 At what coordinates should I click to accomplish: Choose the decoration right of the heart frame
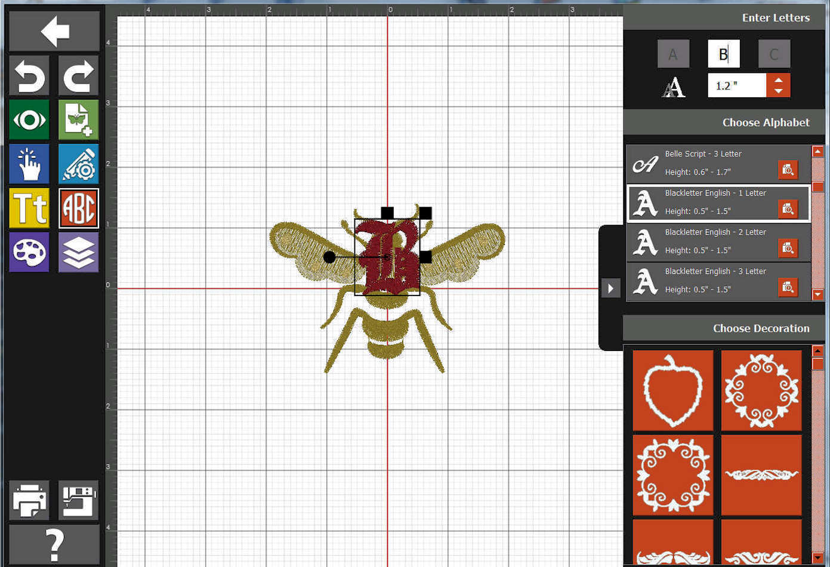(x=761, y=390)
